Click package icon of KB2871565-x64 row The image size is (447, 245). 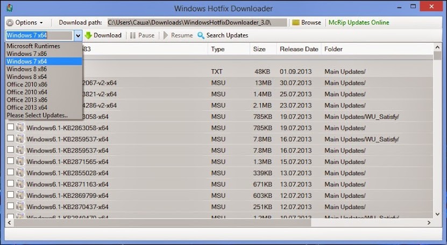[20, 161]
